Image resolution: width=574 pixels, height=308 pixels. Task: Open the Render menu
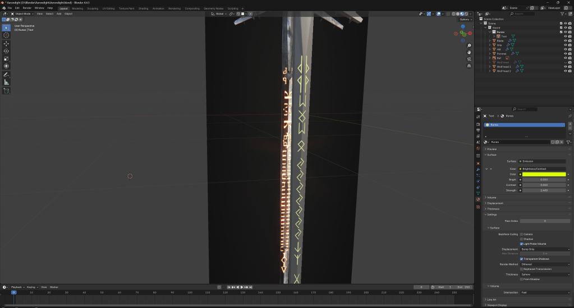(27, 8)
